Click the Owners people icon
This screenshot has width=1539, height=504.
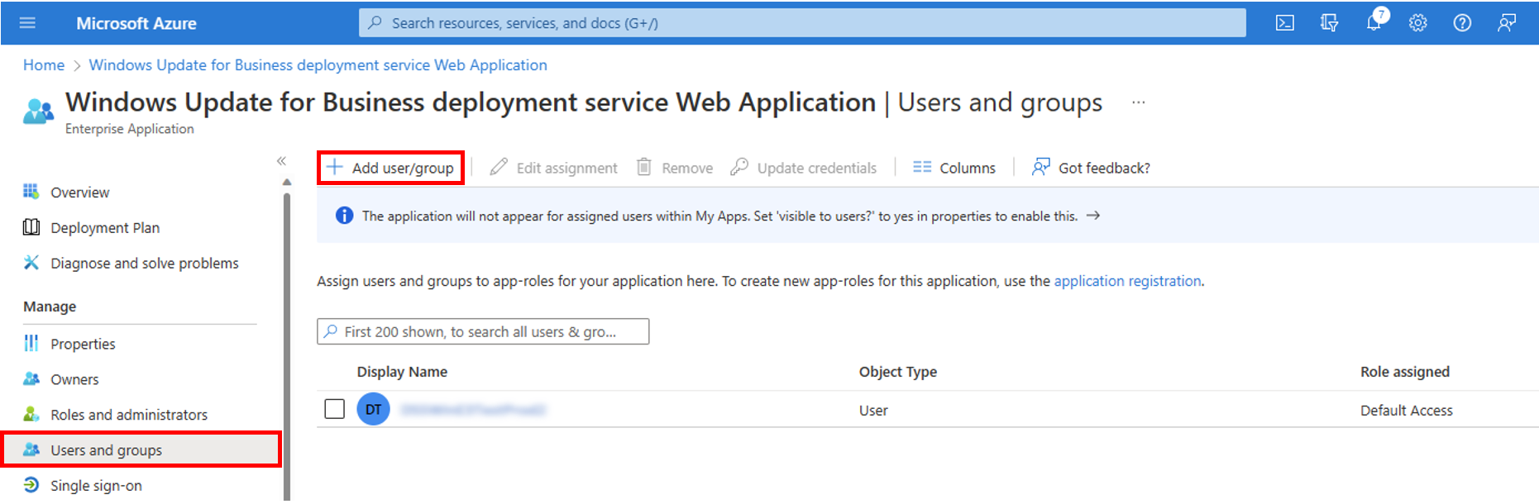(x=31, y=378)
